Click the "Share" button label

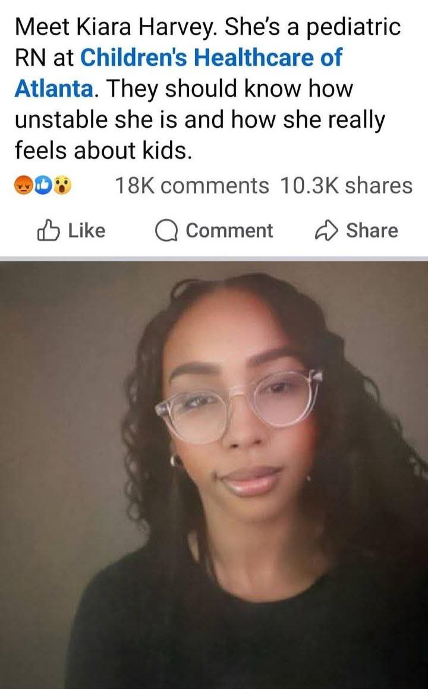click(x=372, y=231)
